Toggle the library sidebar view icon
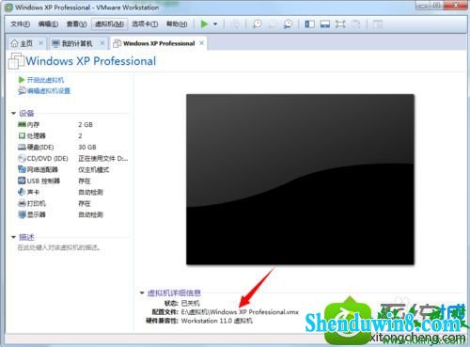 click(310, 24)
